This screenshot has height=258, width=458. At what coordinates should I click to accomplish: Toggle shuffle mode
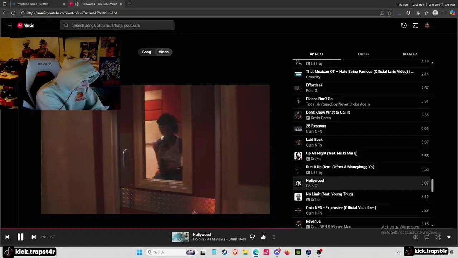point(438,237)
